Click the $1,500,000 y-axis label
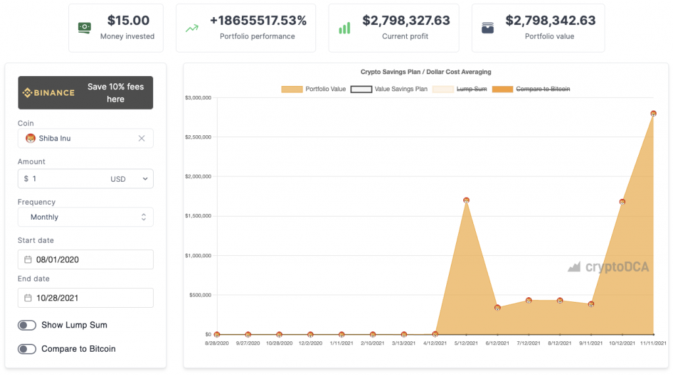 (198, 216)
